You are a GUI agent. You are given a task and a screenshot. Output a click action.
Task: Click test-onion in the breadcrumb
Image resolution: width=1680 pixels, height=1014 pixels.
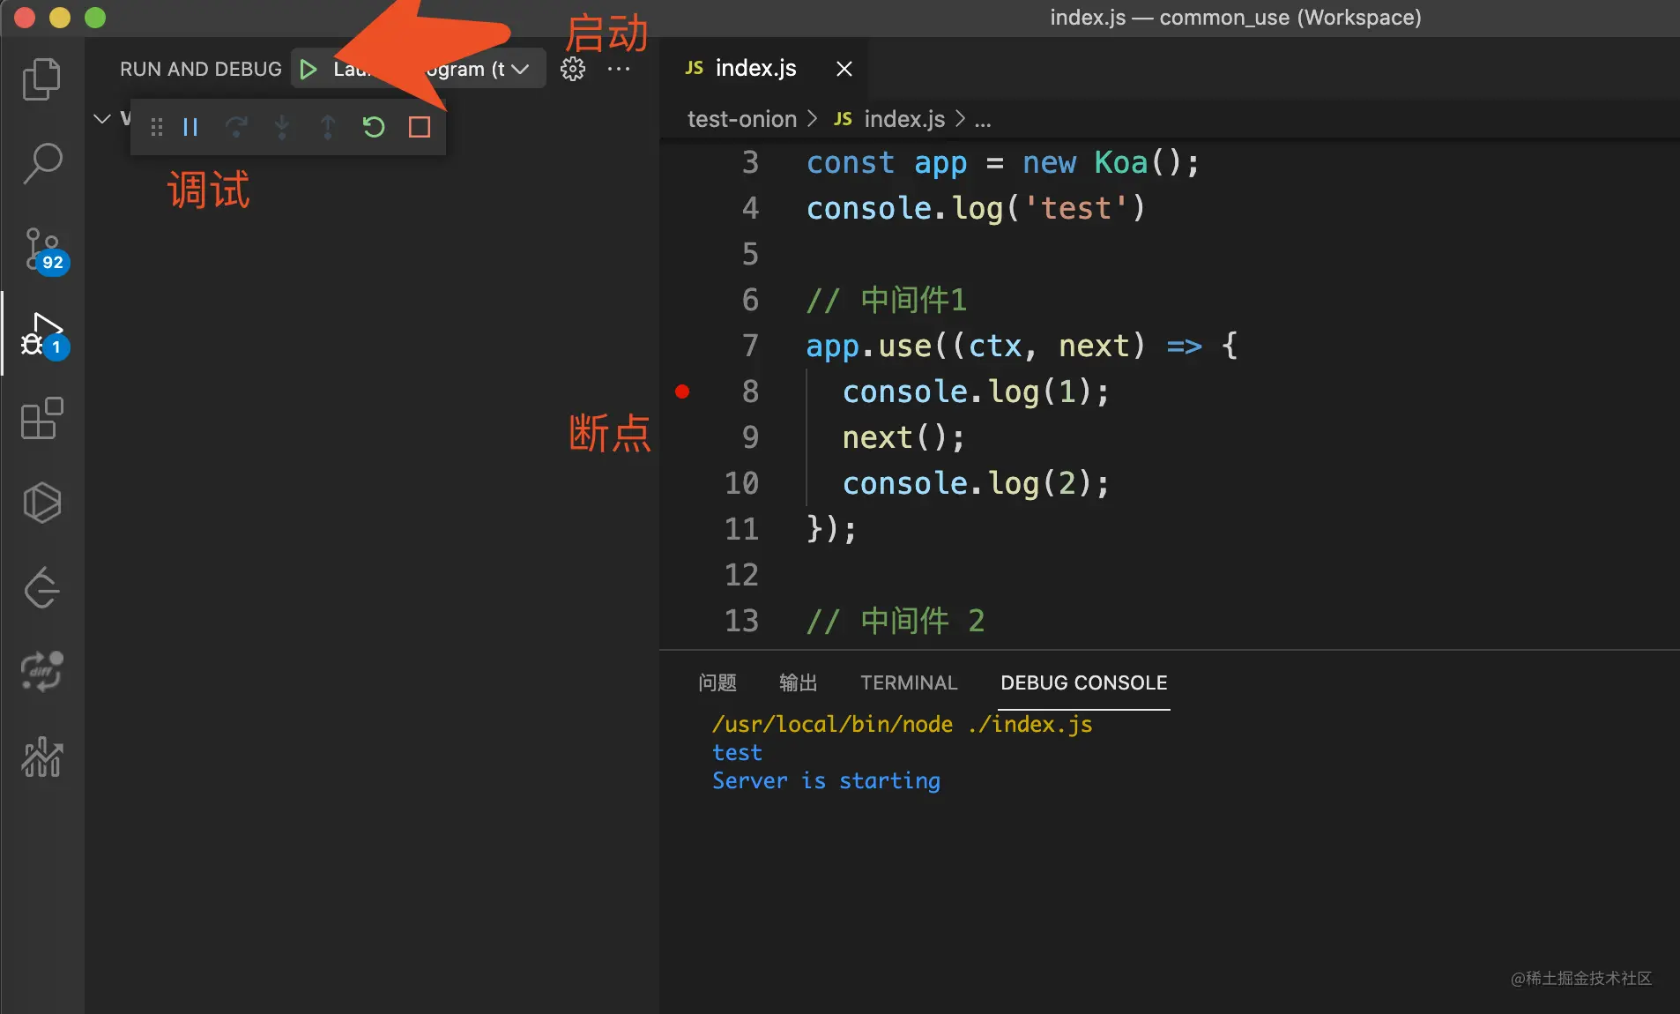741,119
